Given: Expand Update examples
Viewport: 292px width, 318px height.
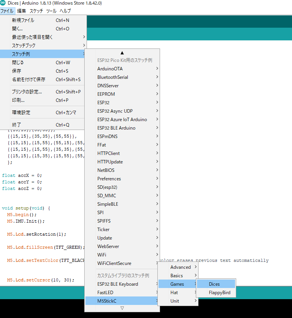Looking at the screenshot, I should click(122, 238).
